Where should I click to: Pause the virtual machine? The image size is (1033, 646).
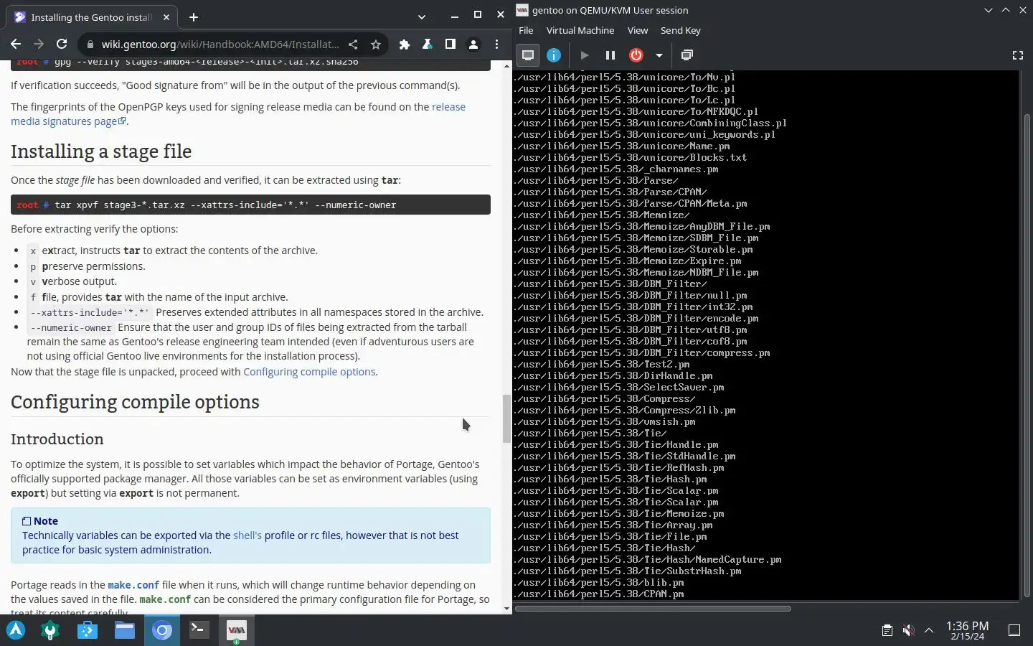click(x=610, y=55)
